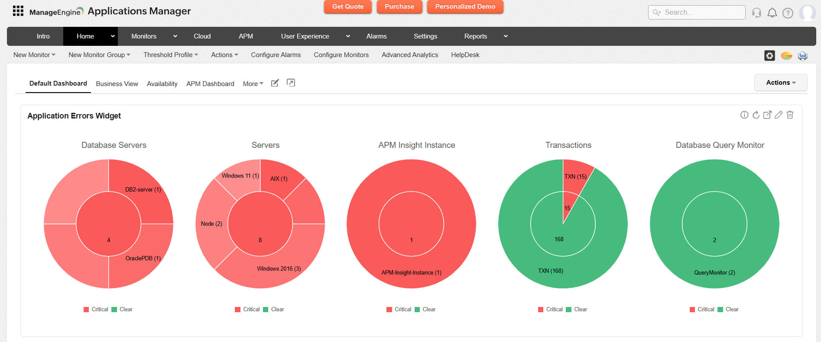Image resolution: width=821 pixels, height=342 pixels.
Task: Open the apps grid launcher icon
Action: [18, 11]
